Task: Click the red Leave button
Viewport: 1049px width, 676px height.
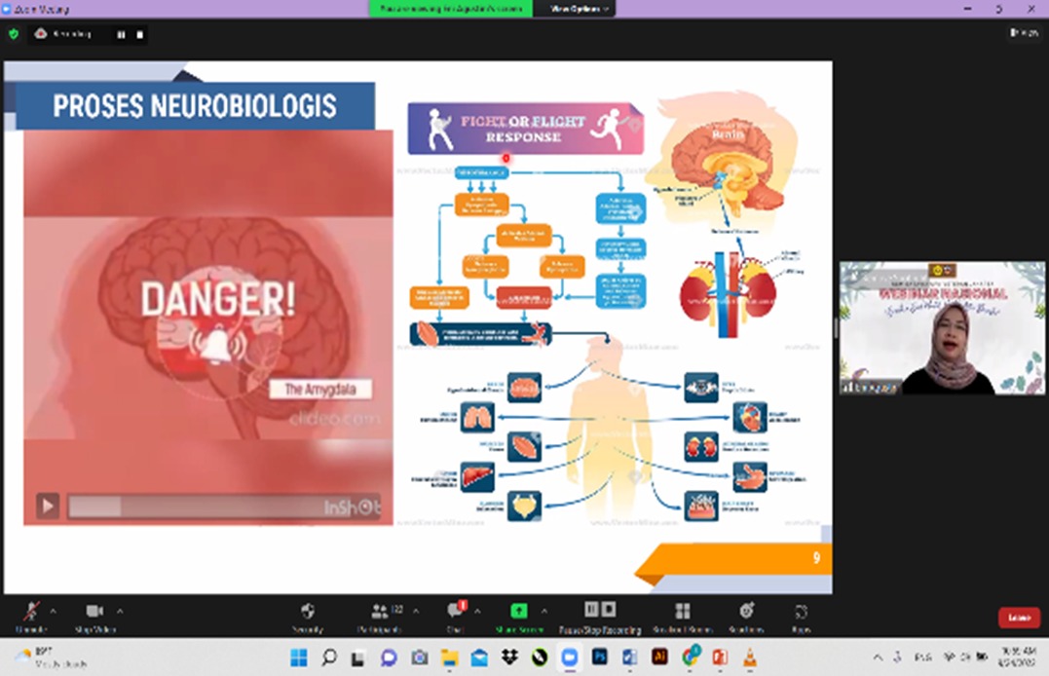Action: pyautogui.click(x=1019, y=618)
